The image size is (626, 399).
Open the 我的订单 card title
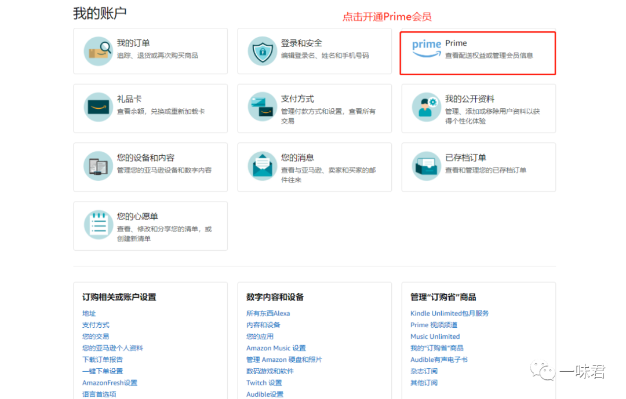click(x=133, y=43)
